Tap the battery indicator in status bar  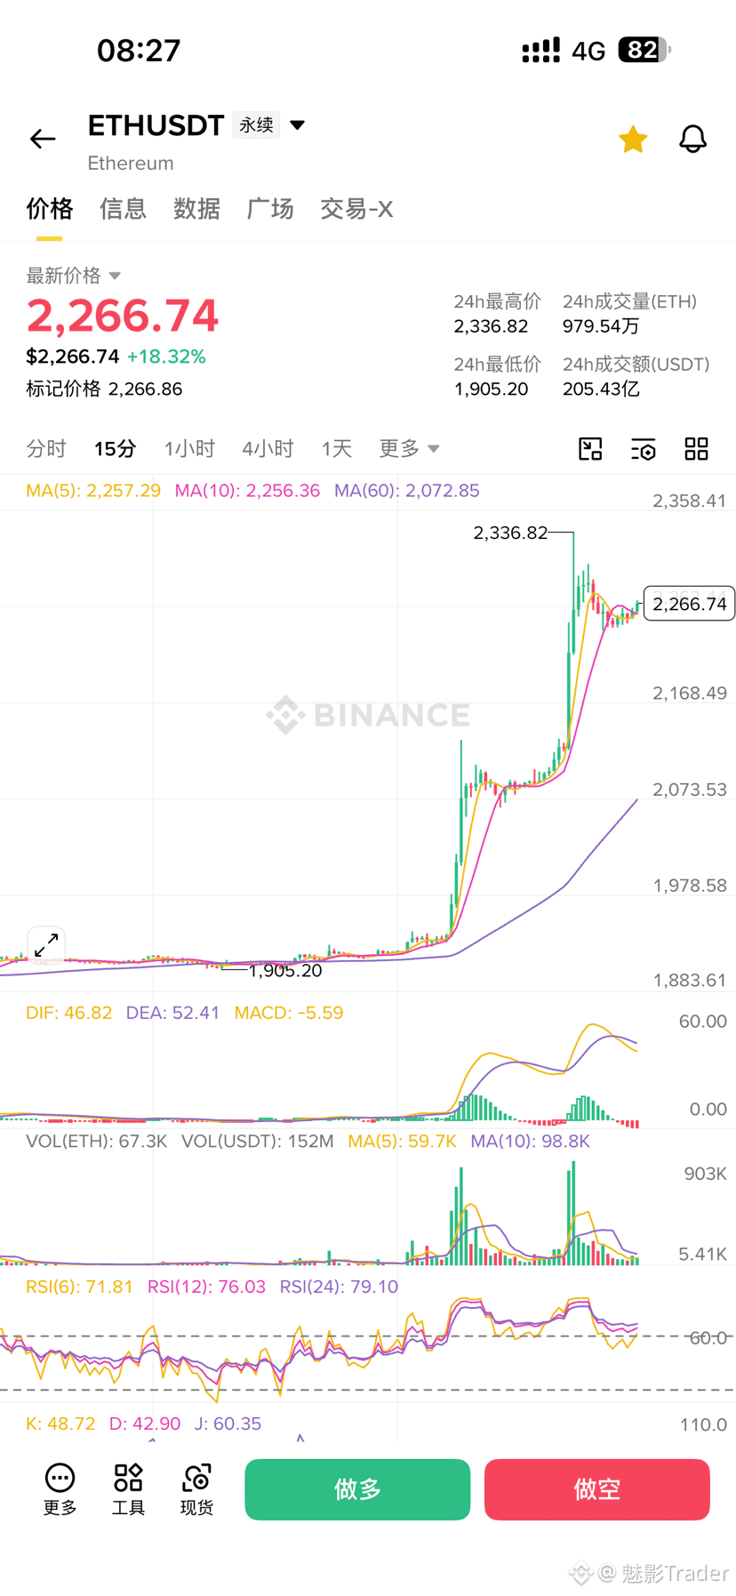644,50
